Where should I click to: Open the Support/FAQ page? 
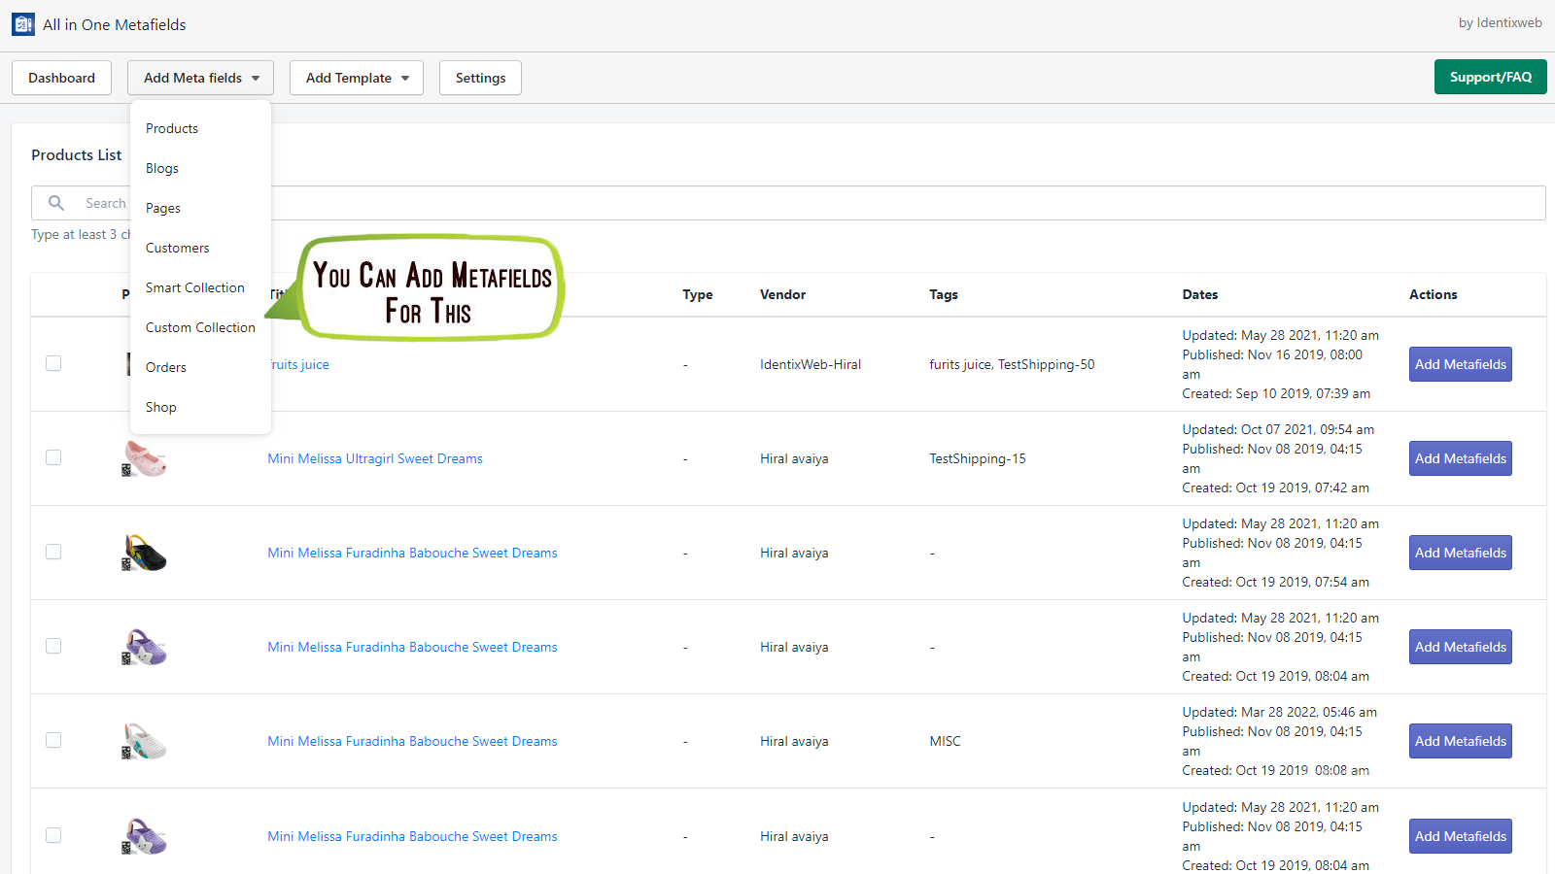coord(1490,77)
